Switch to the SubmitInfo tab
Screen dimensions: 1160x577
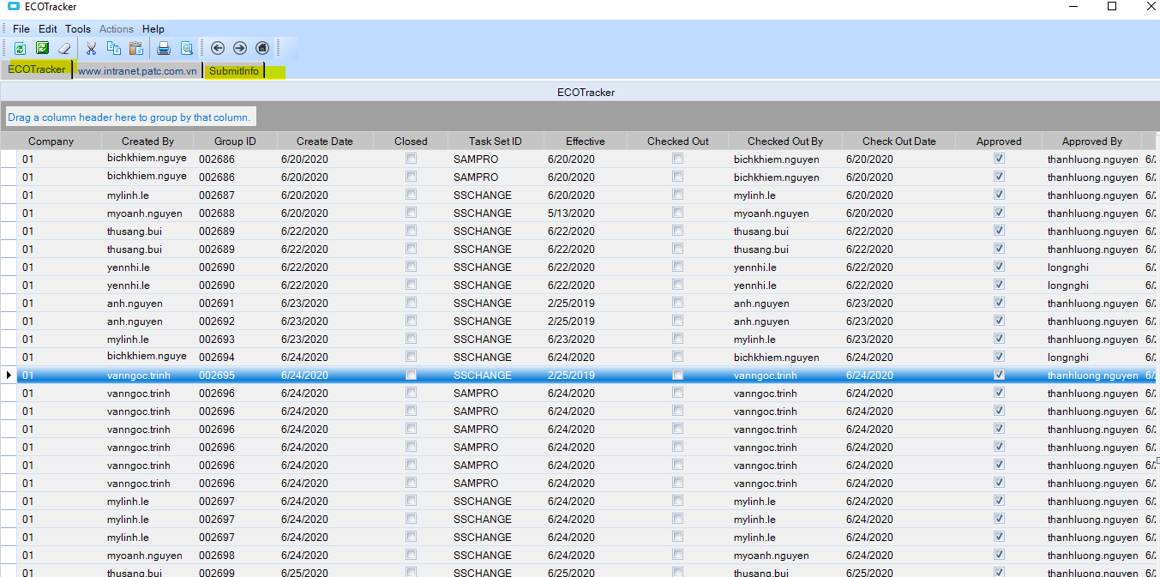pyautogui.click(x=234, y=71)
